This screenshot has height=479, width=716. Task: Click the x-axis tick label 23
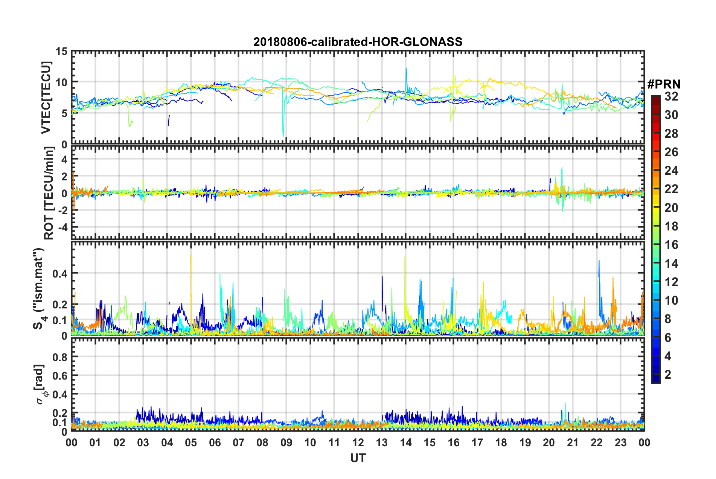pyautogui.click(x=620, y=442)
